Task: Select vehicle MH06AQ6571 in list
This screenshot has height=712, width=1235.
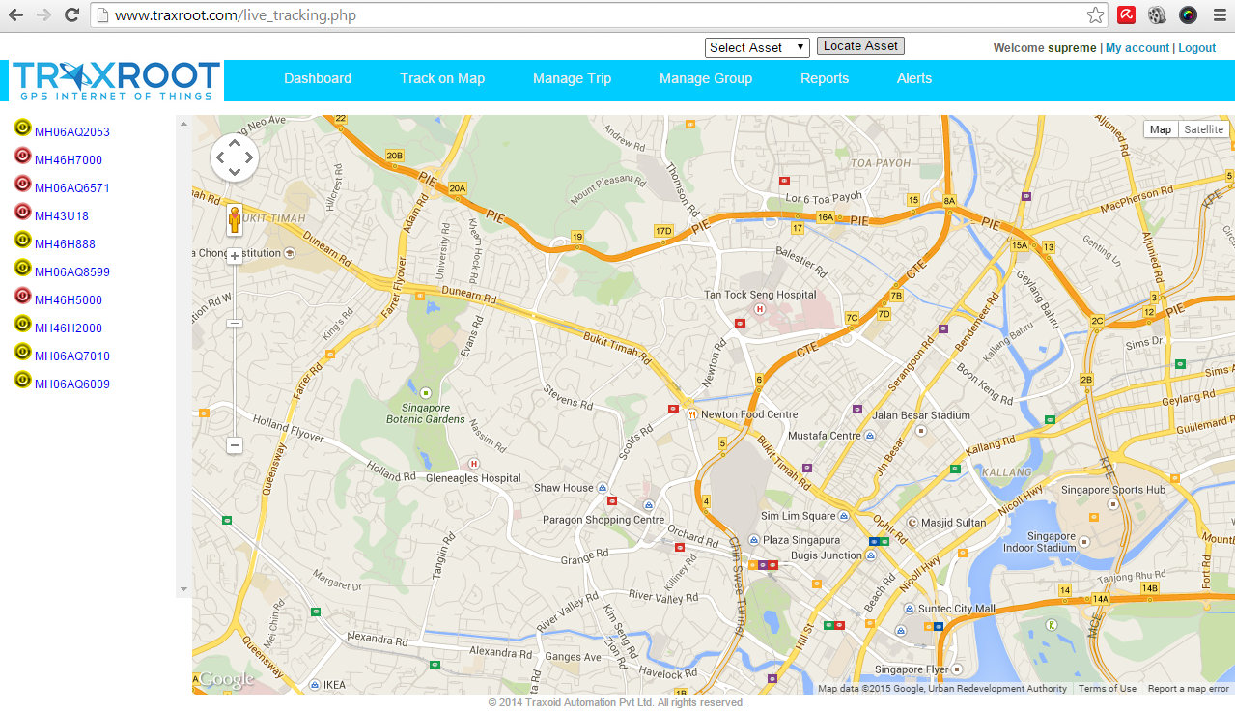Action: (72, 188)
